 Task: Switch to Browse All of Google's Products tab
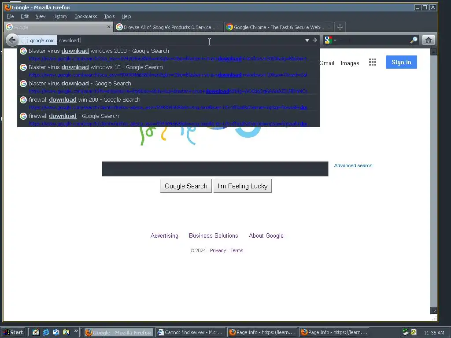tap(168, 27)
